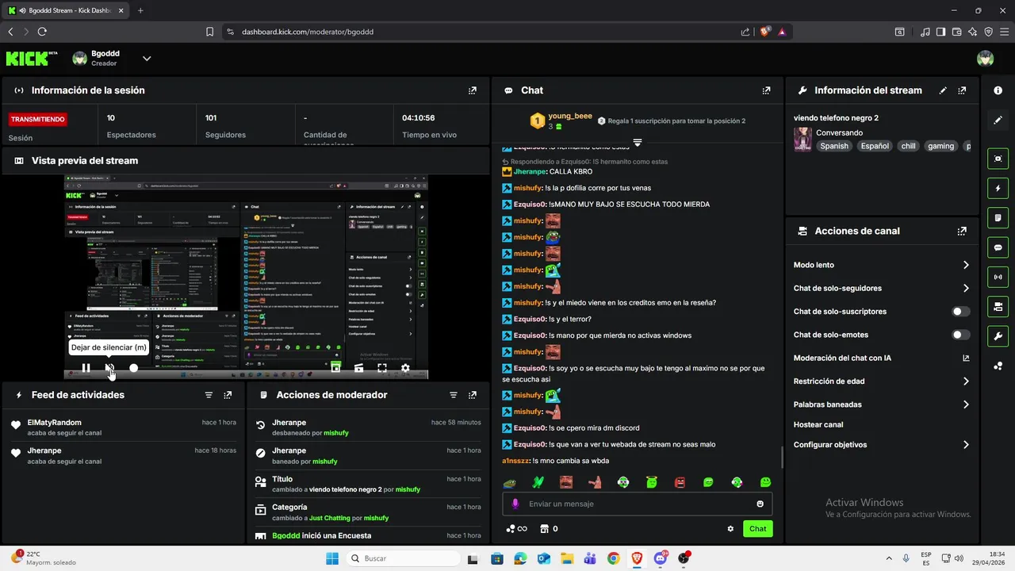The height and width of the screenshot is (571, 1015).
Task: Pop out the Feed de actividades panel
Action: 228,395
